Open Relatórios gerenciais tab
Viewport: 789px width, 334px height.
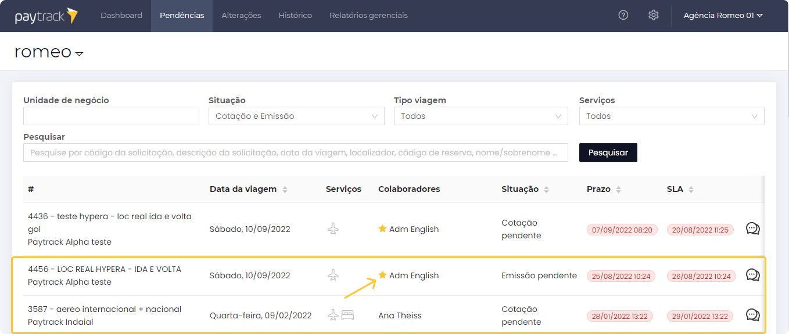coord(368,16)
